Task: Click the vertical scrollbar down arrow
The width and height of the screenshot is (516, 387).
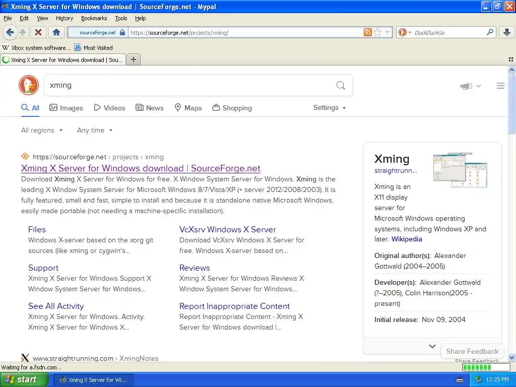Action: (x=511, y=357)
